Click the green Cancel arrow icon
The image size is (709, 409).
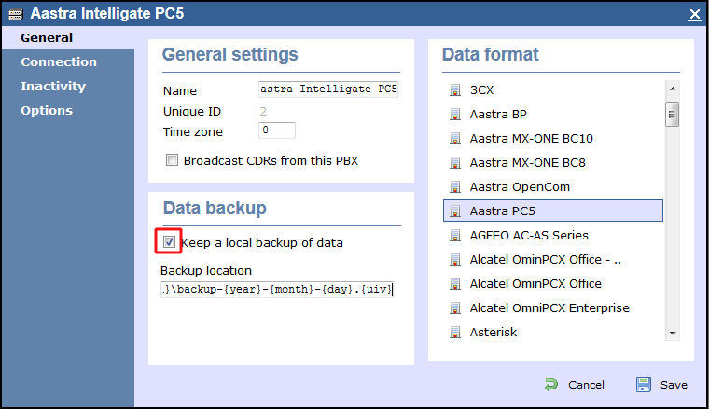coord(551,385)
